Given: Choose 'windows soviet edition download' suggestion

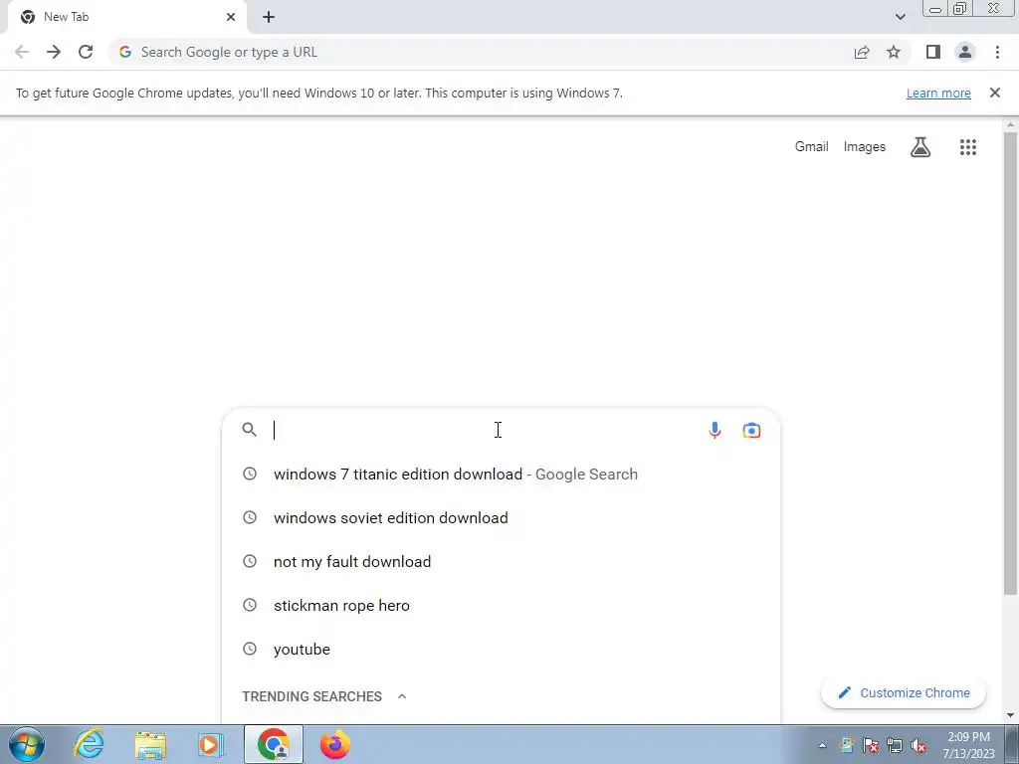Looking at the screenshot, I should (501, 517).
